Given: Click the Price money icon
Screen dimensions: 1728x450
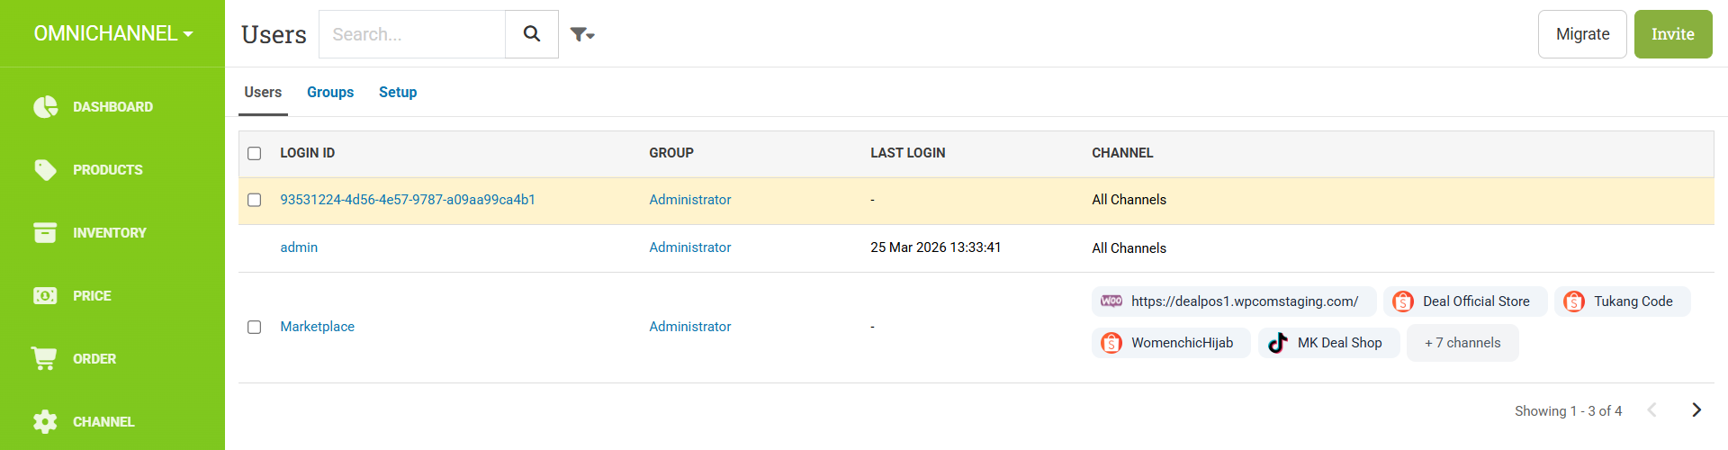Looking at the screenshot, I should (45, 296).
